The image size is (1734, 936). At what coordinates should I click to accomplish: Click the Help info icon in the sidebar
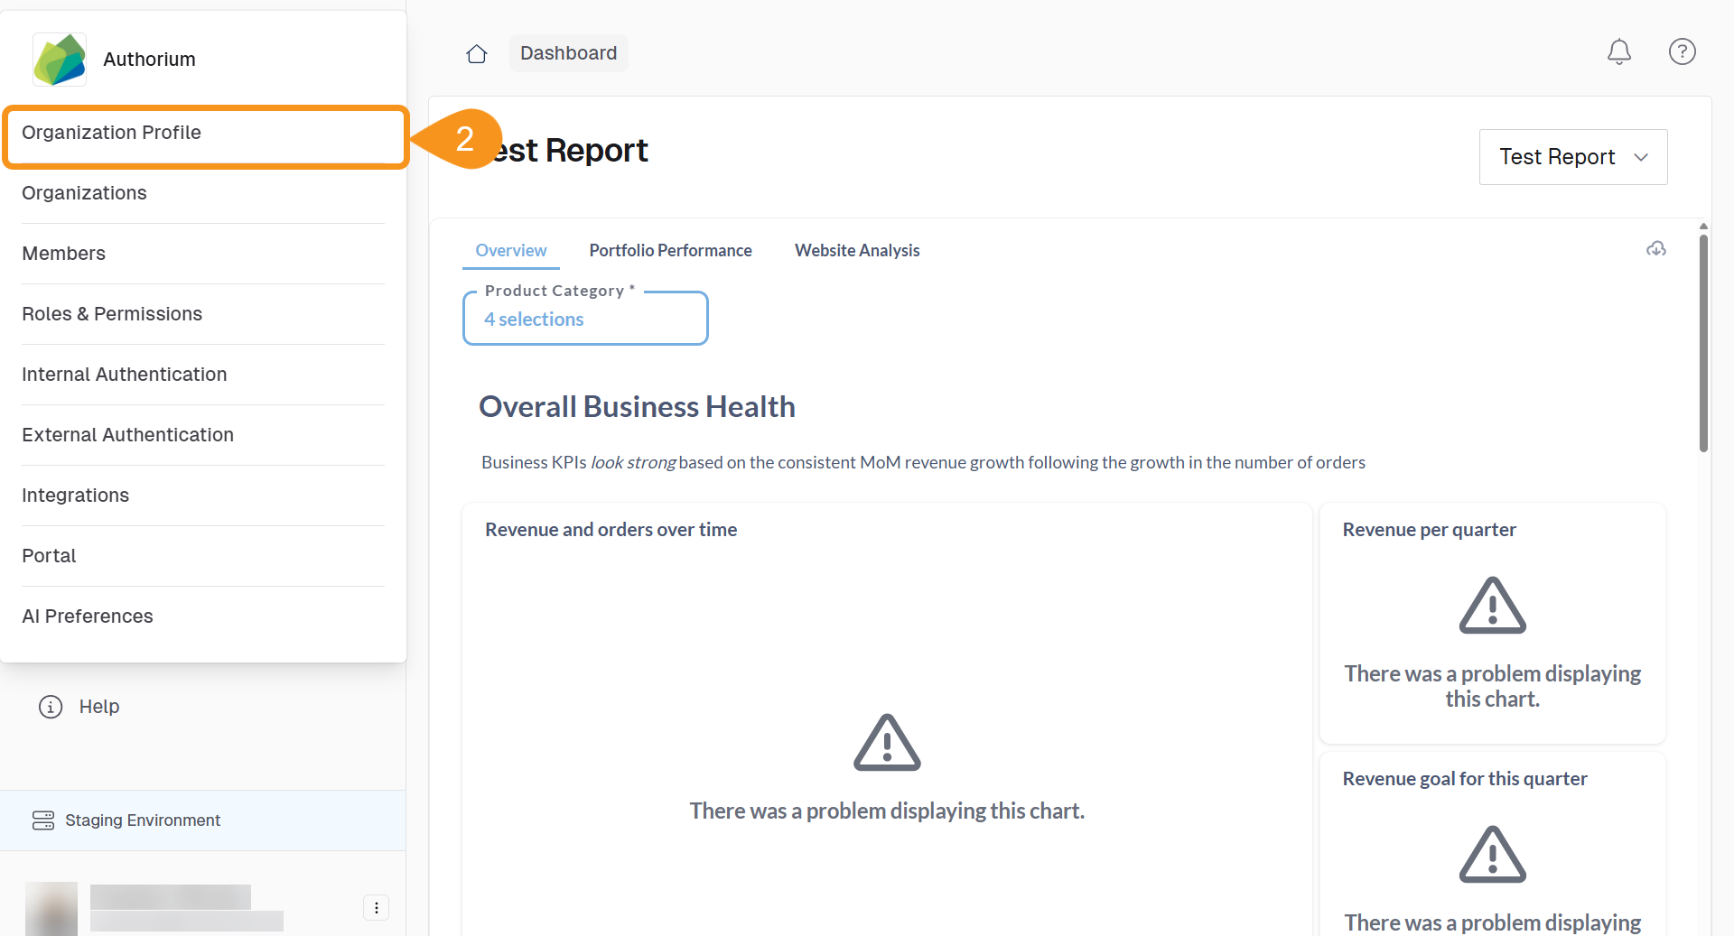coord(50,707)
